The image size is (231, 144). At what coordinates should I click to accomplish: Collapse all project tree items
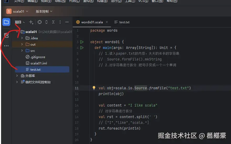point(53,22)
